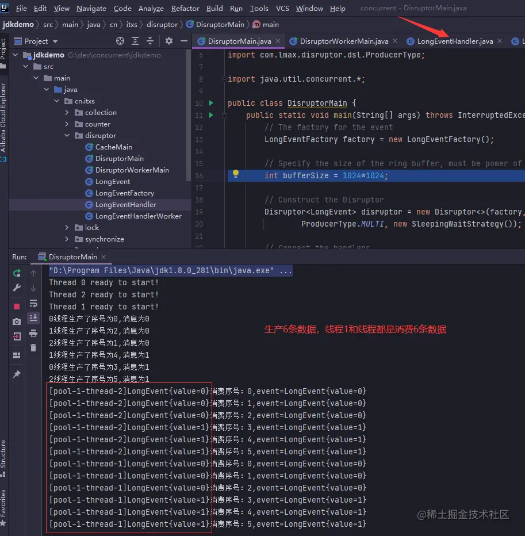The height and width of the screenshot is (536, 525).
Task: Open Favorites tool window
Action: (x=3, y=507)
